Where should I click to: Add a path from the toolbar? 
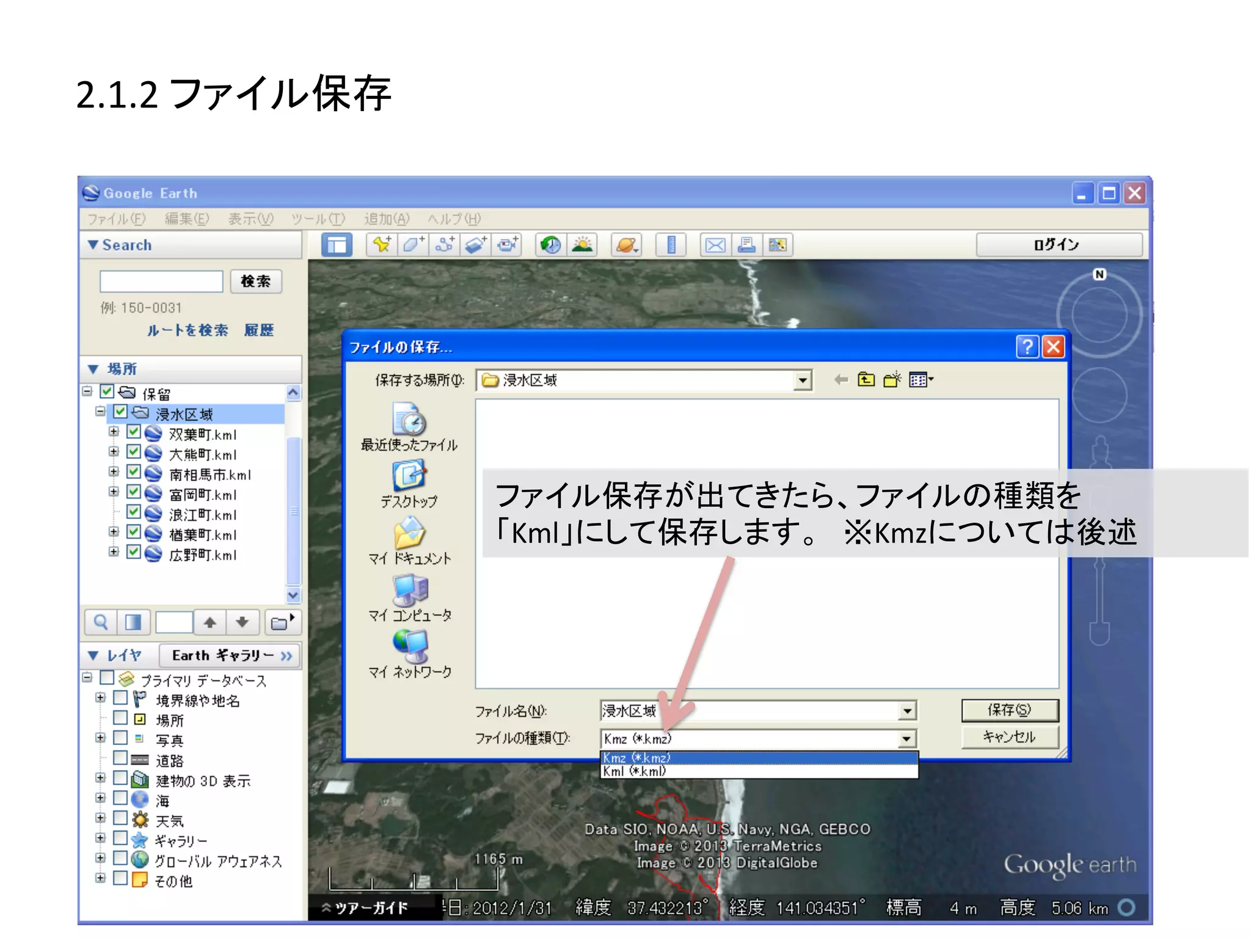[x=444, y=245]
